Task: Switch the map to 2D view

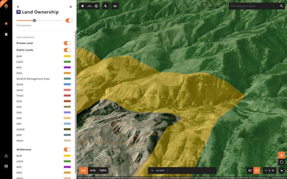Action: click(250, 171)
